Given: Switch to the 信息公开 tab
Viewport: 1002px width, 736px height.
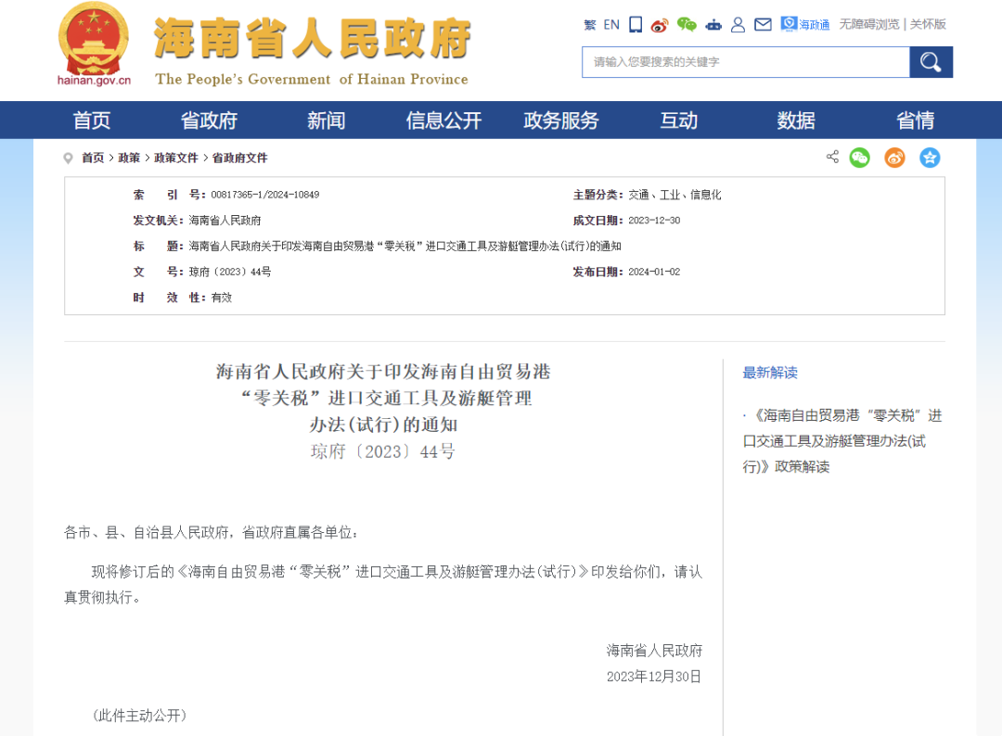Looking at the screenshot, I should [x=443, y=121].
